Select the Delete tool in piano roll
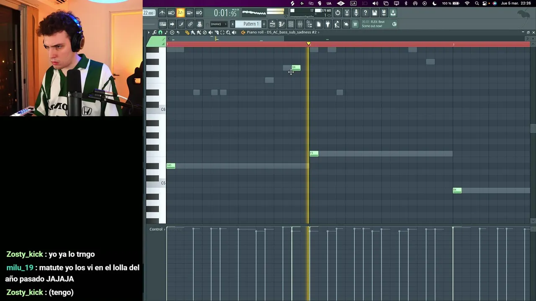 pyautogui.click(x=205, y=32)
